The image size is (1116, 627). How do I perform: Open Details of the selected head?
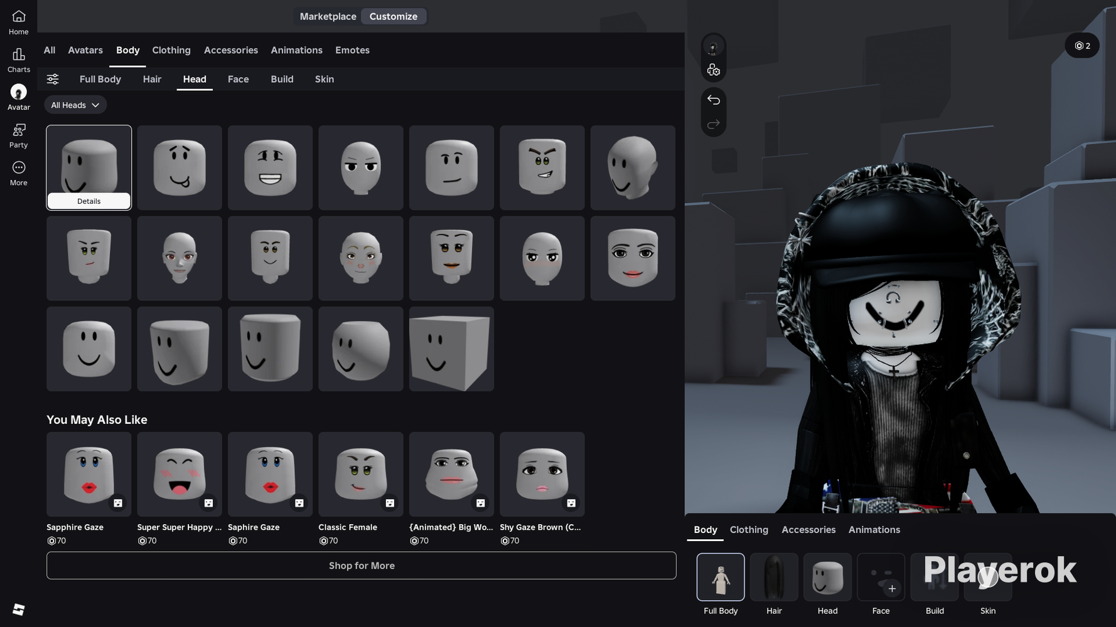(x=89, y=201)
